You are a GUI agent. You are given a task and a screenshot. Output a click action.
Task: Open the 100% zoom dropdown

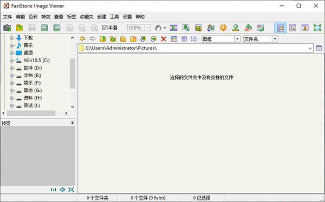pyautogui.click(x=148, y=28)
